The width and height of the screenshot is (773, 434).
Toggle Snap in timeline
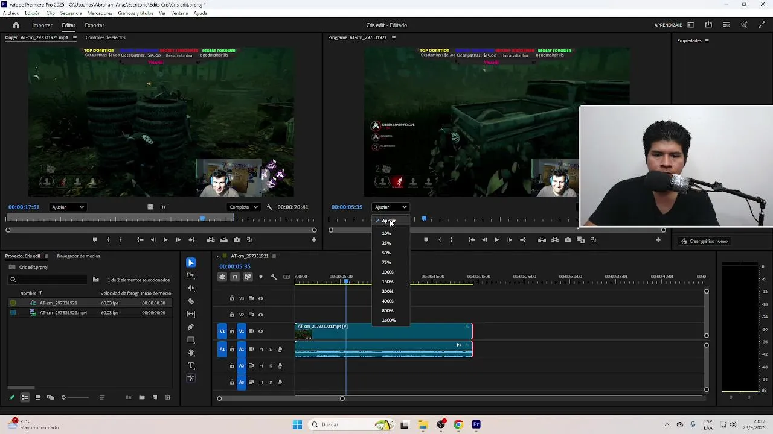[235, 277]
